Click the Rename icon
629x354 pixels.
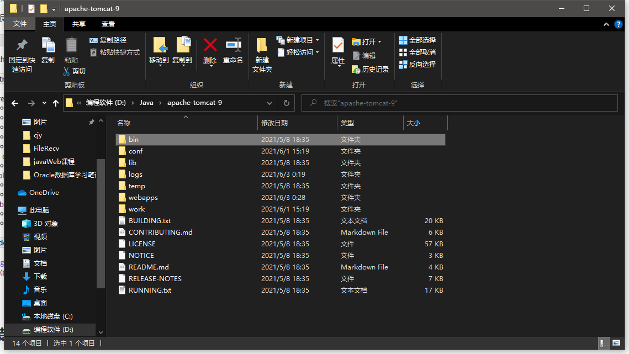(x=233, y=45)
